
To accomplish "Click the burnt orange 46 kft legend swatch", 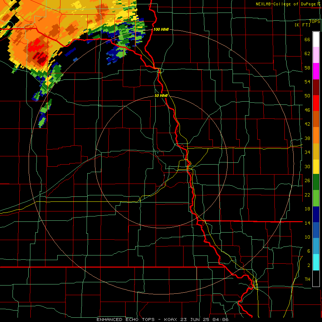I will (316, 119).
